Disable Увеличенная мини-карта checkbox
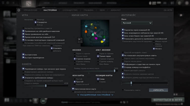 click(73, 89)
